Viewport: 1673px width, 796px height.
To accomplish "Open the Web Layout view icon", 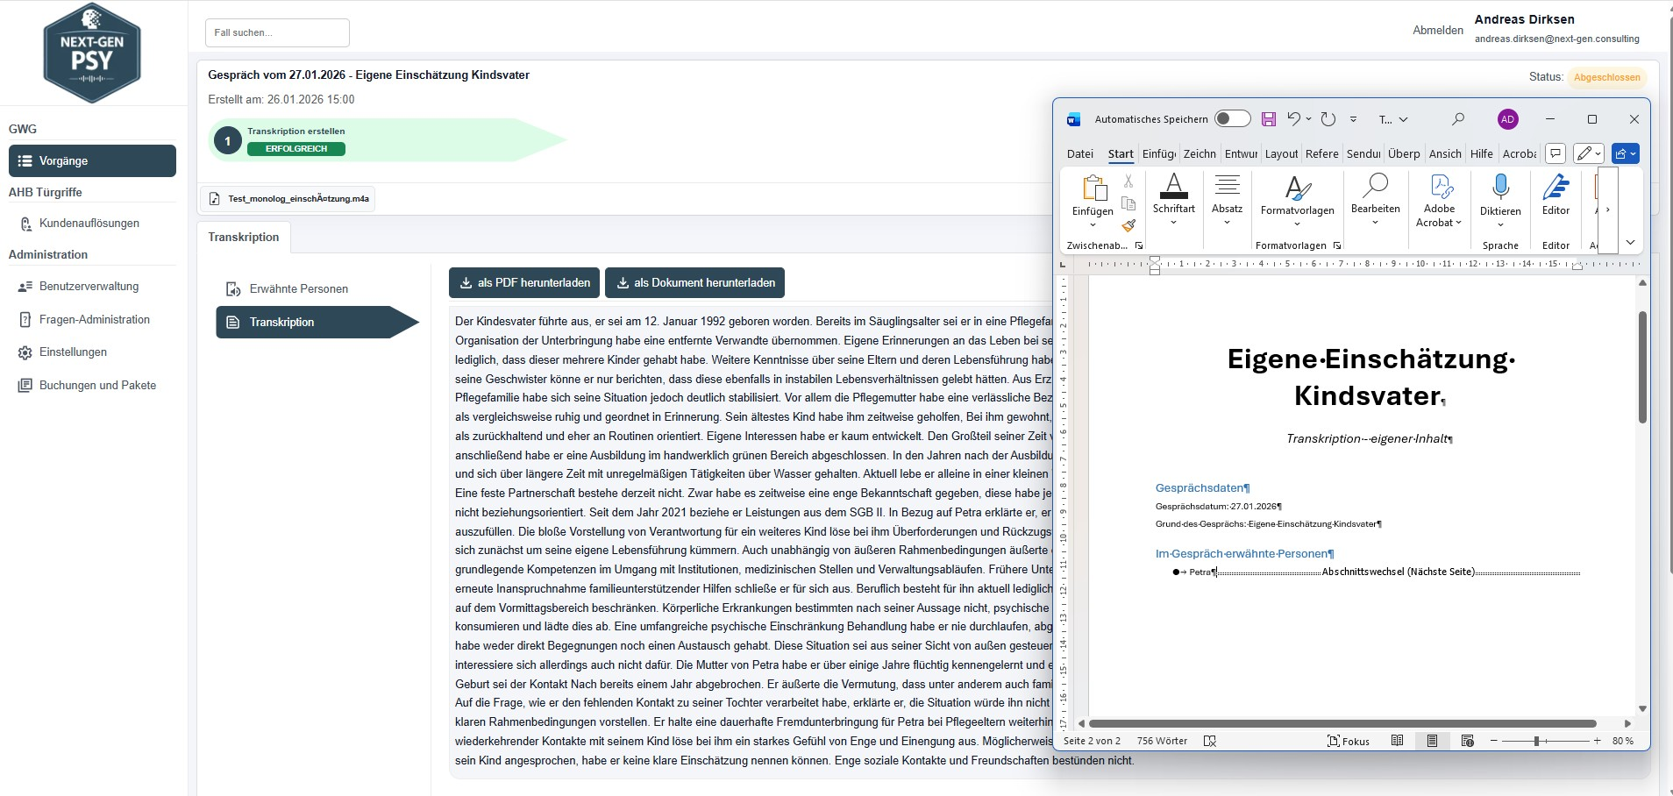I will [1468, 741].
